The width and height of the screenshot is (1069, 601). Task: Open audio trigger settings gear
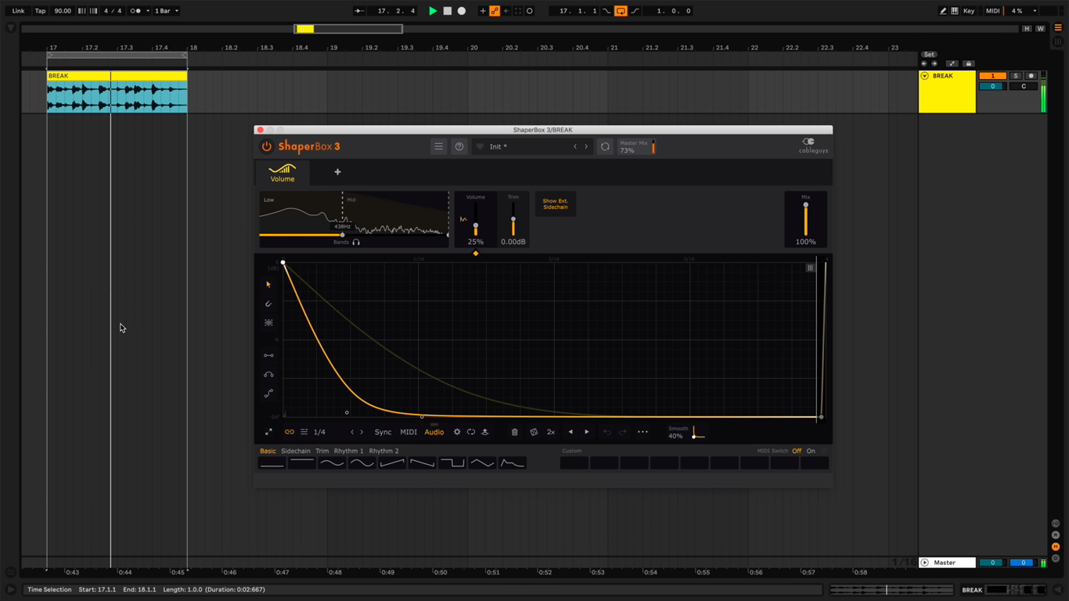tap(457, 432)
